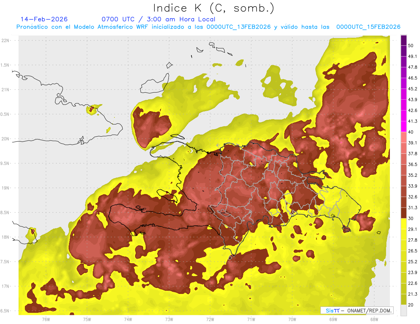This screenshot has height=324, width=420.
Task: Click the "29.1" color scale label
Action: point(413,229)
